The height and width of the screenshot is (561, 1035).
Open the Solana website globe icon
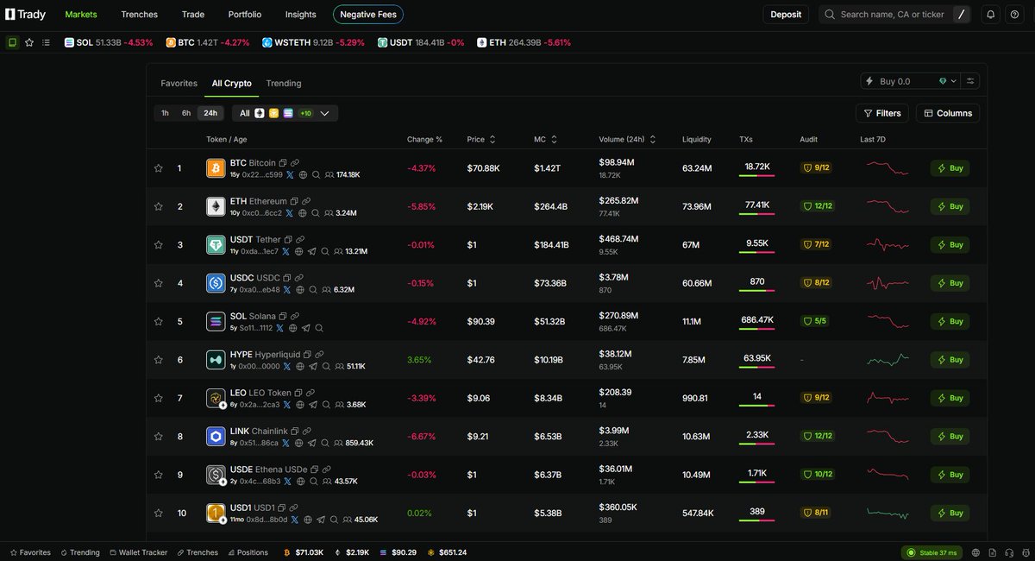[x=293, y=328]
